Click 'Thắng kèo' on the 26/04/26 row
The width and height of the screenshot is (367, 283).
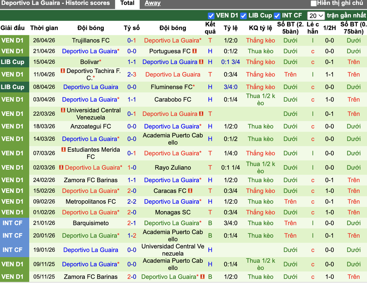(x=260, y=40)
